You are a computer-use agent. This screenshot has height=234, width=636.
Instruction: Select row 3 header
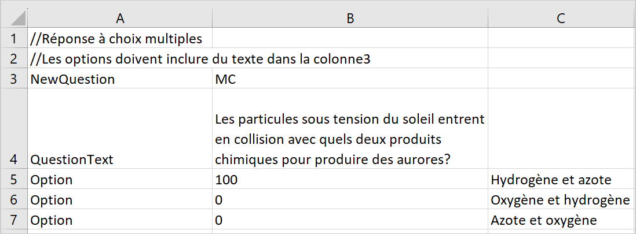(14, 79)
